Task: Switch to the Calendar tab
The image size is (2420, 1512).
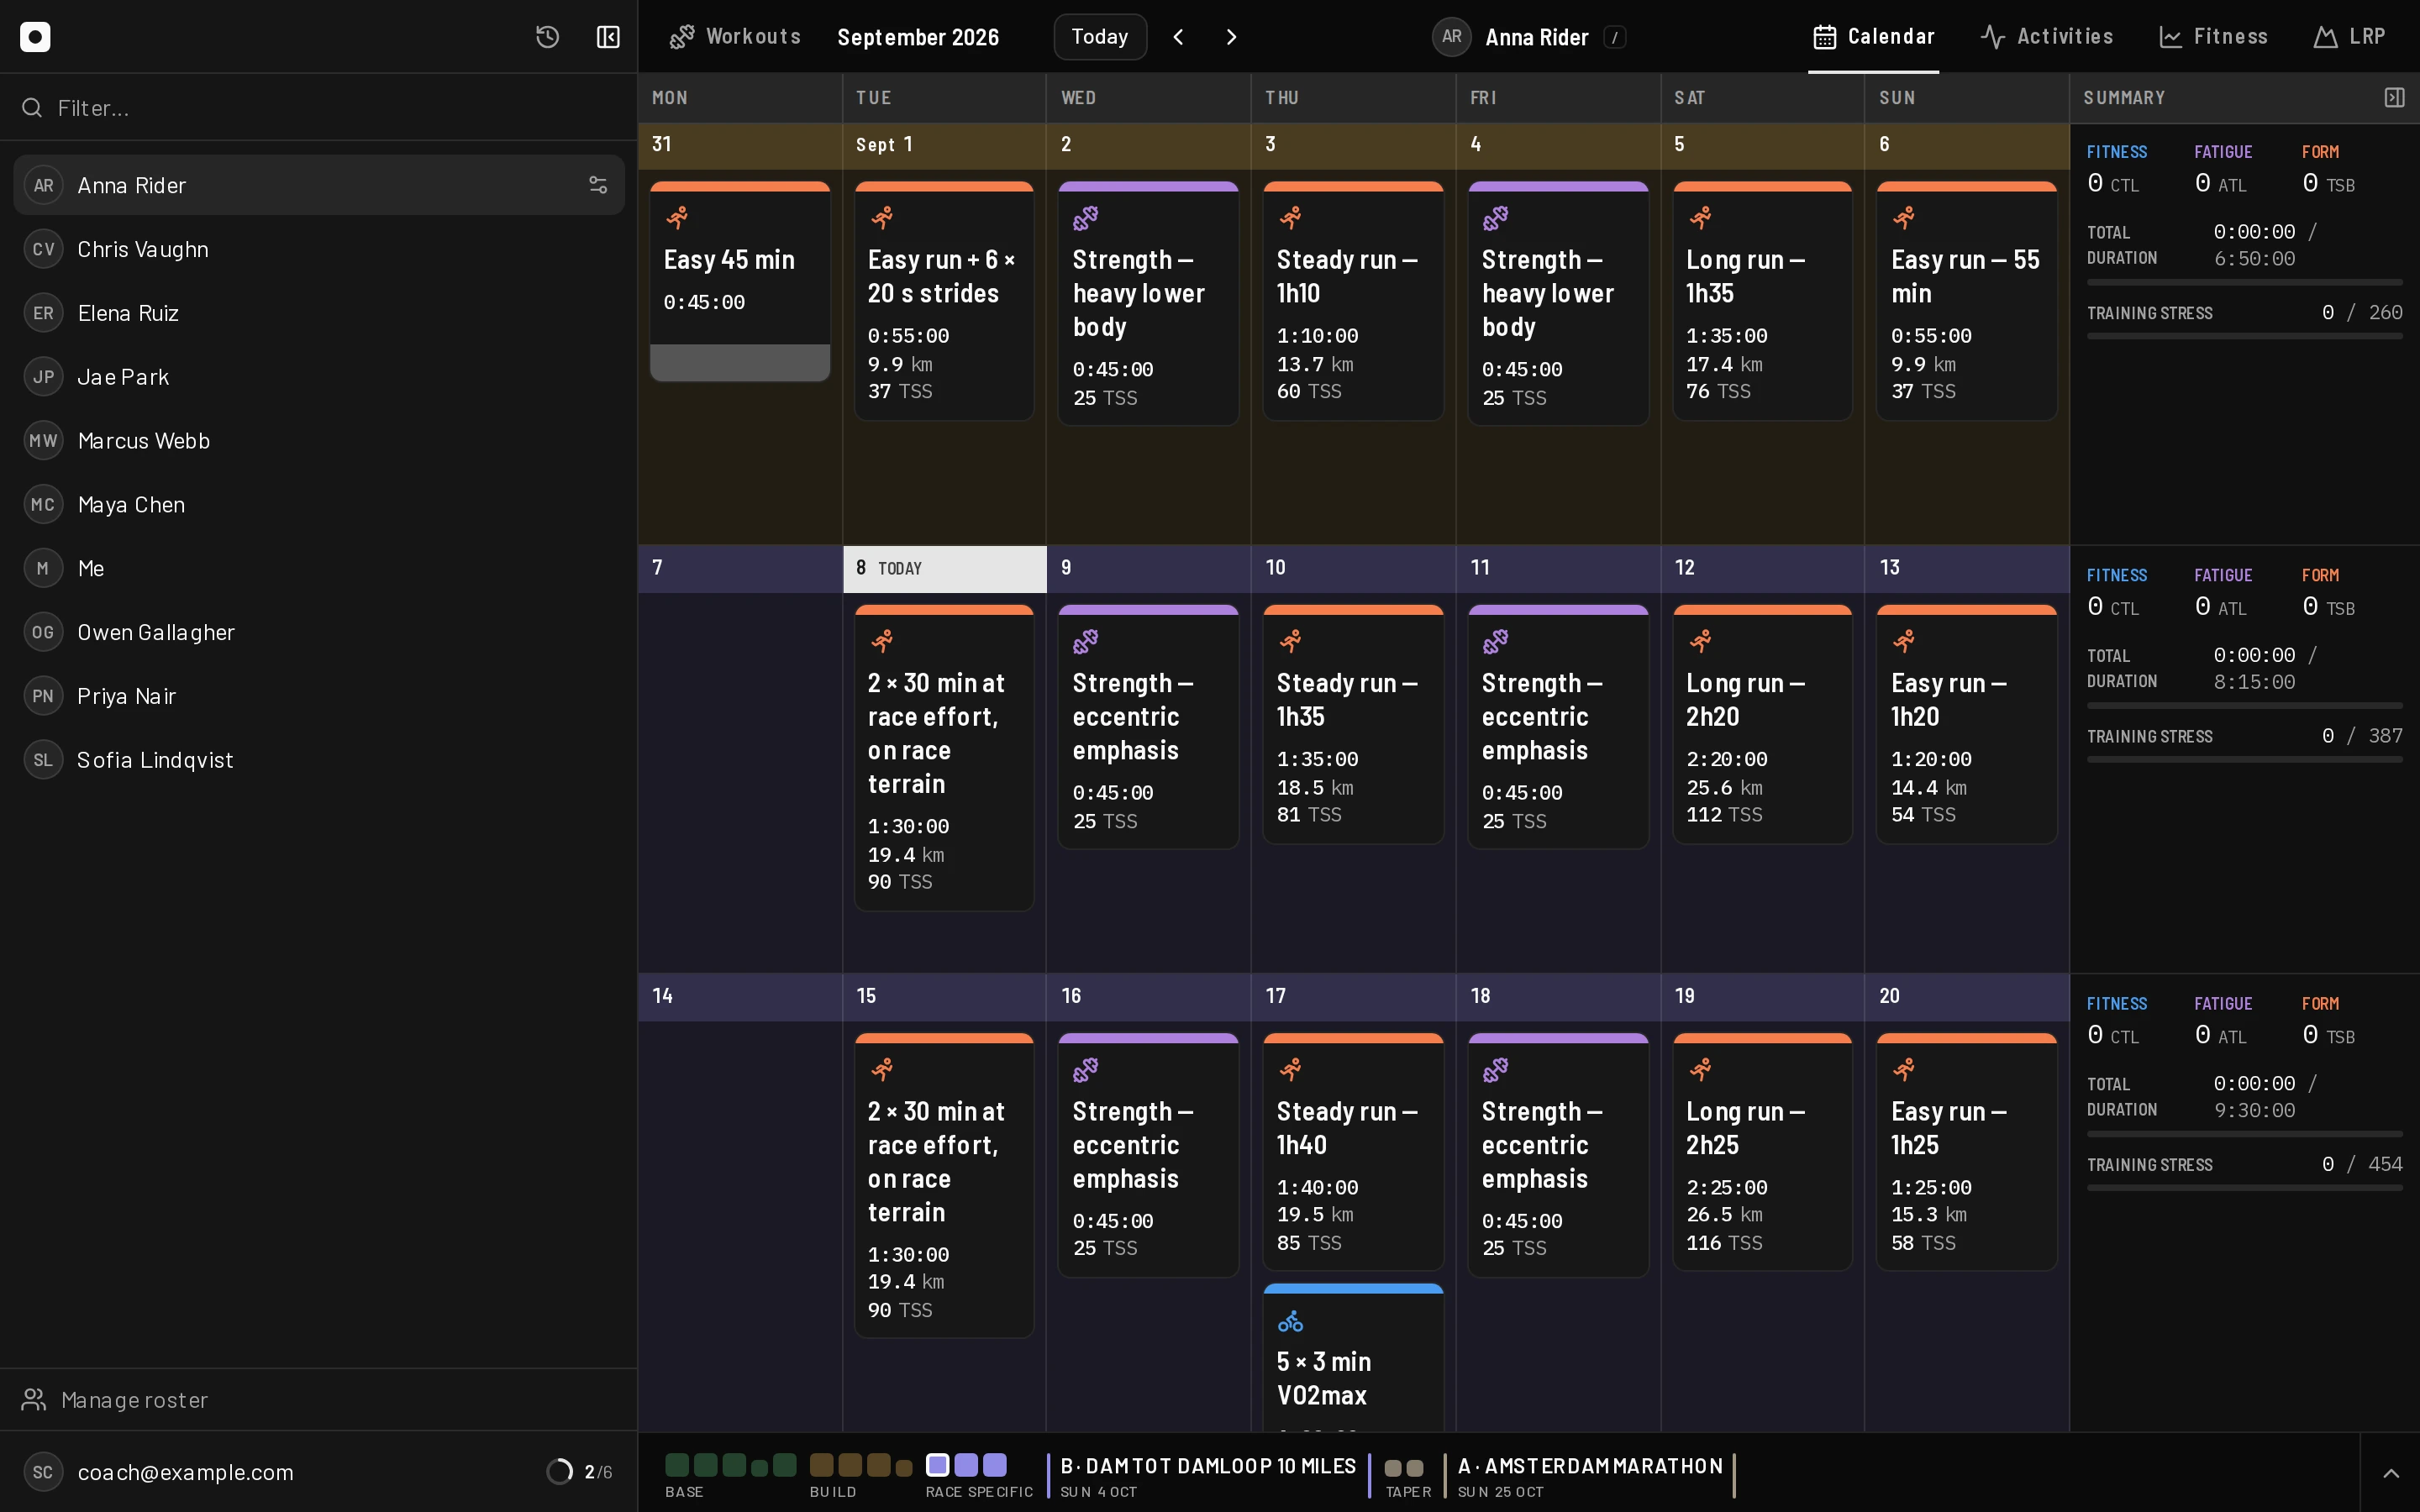Action: tap(1873, 37)
